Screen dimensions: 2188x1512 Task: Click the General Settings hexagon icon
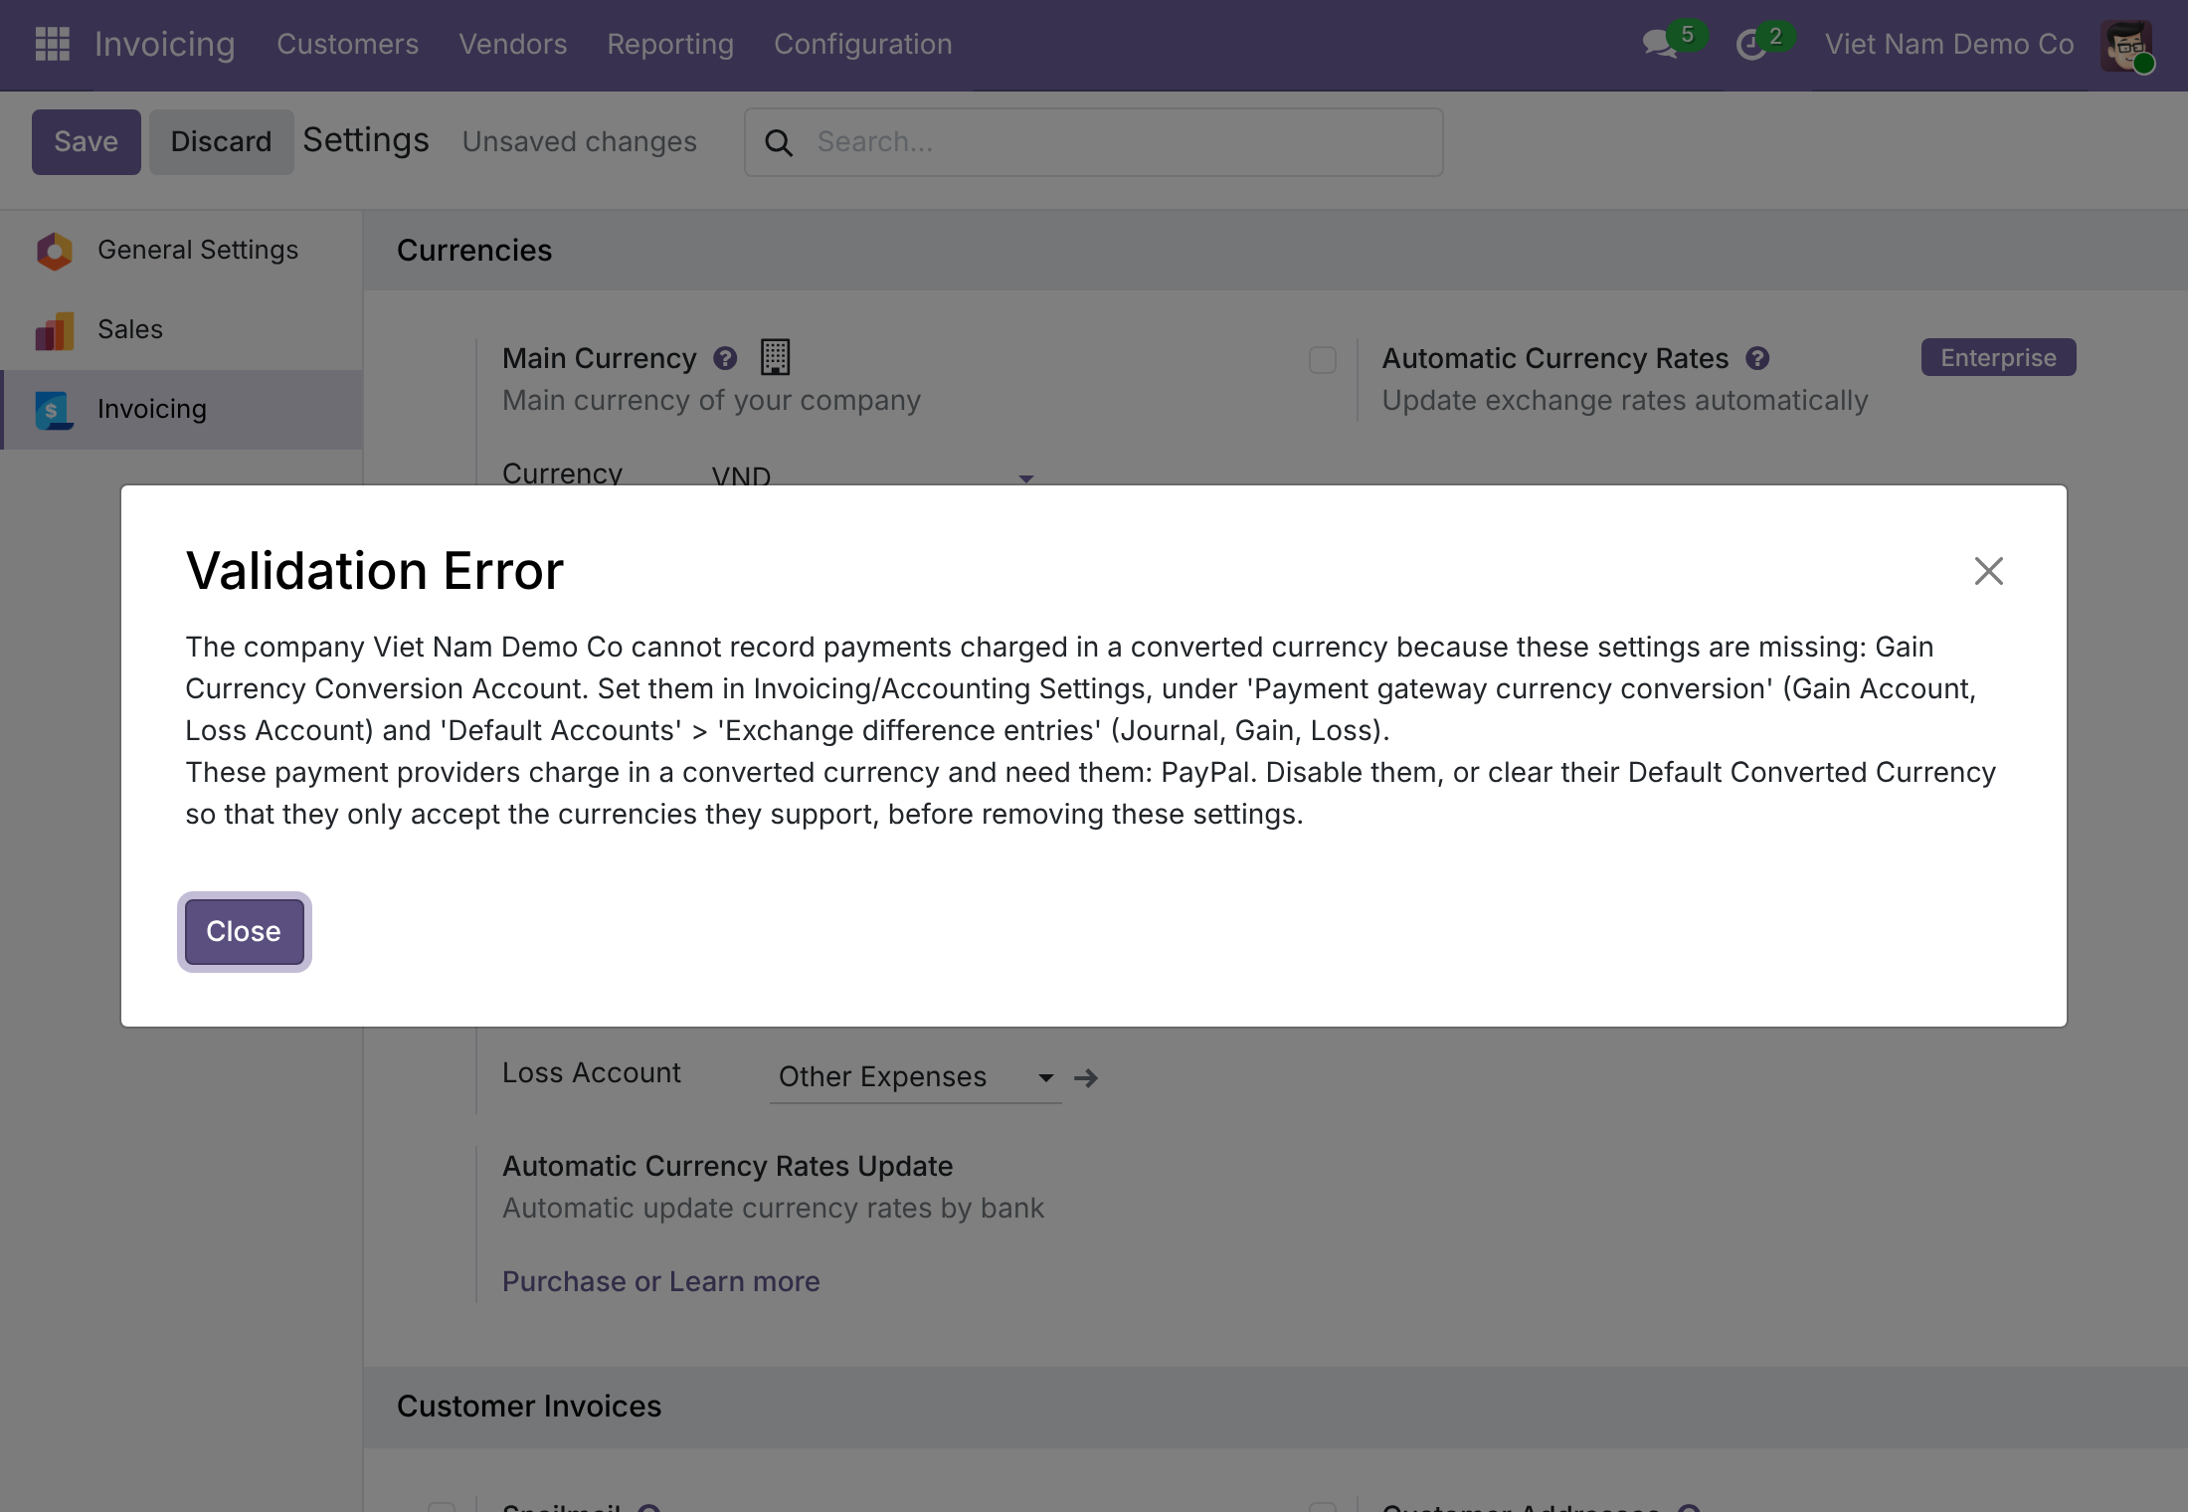coord(55,251)
